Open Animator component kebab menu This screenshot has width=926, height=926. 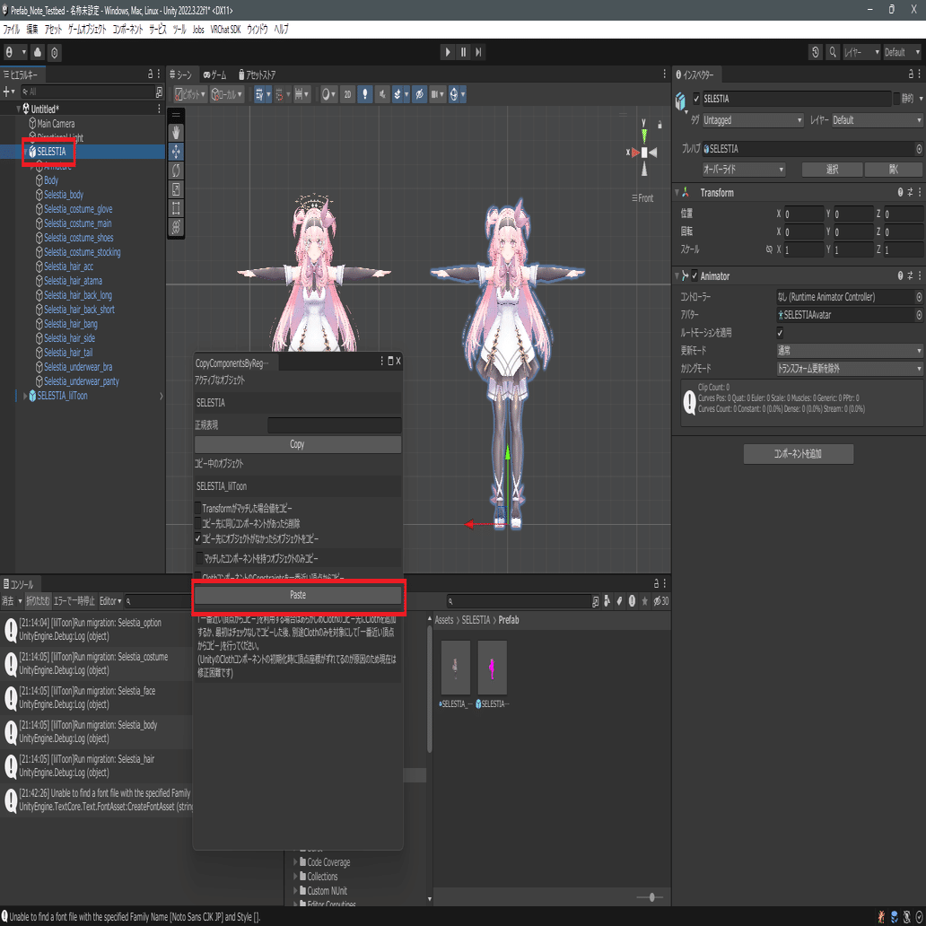tap(920, 275)
